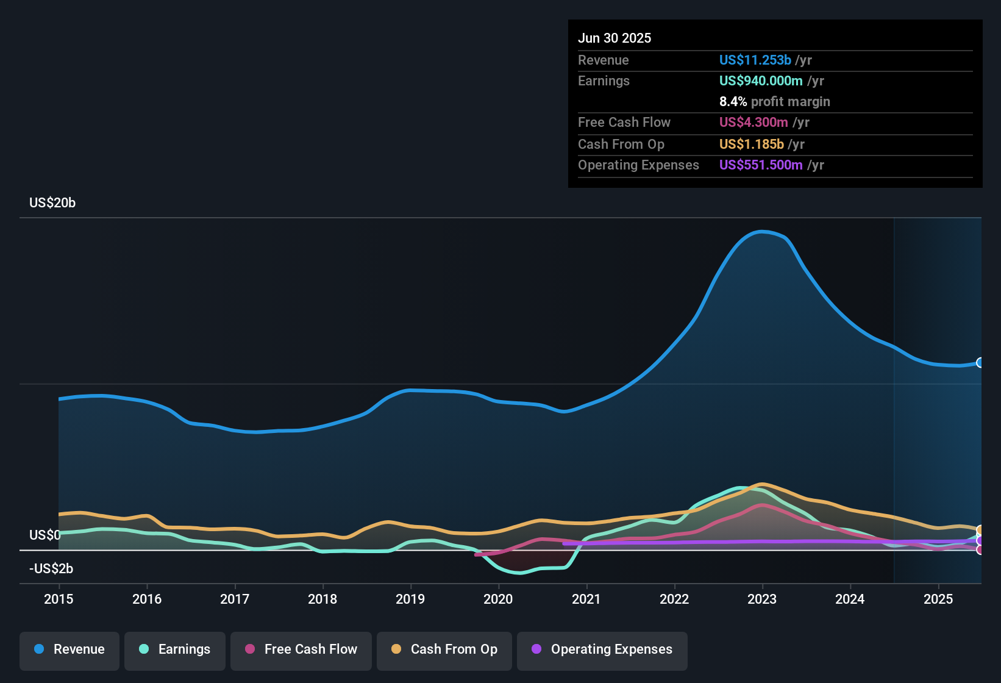Expand the Jun 30 2025 tooltip header
Screen dimensions: 1001x683
click(x=614, y=38)
